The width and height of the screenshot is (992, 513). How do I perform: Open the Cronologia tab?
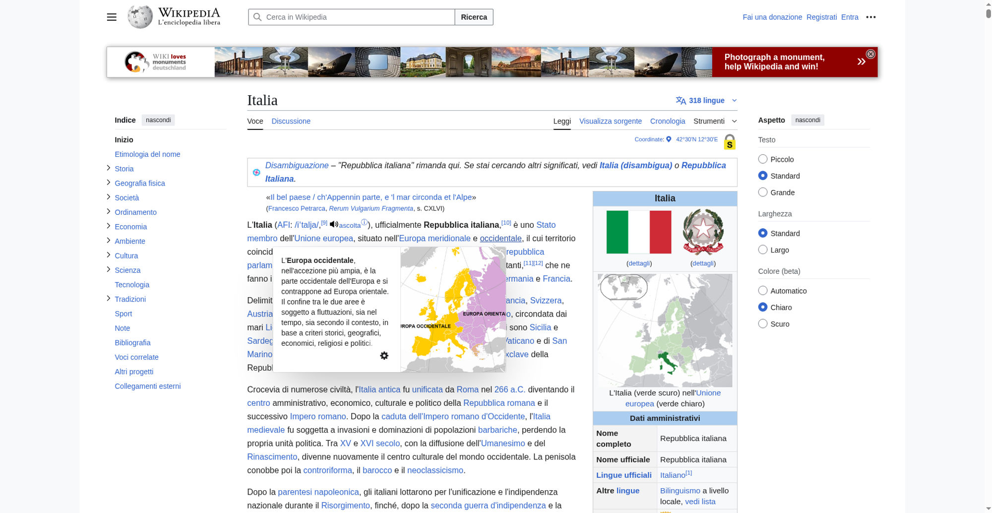(x=668, y=121)
